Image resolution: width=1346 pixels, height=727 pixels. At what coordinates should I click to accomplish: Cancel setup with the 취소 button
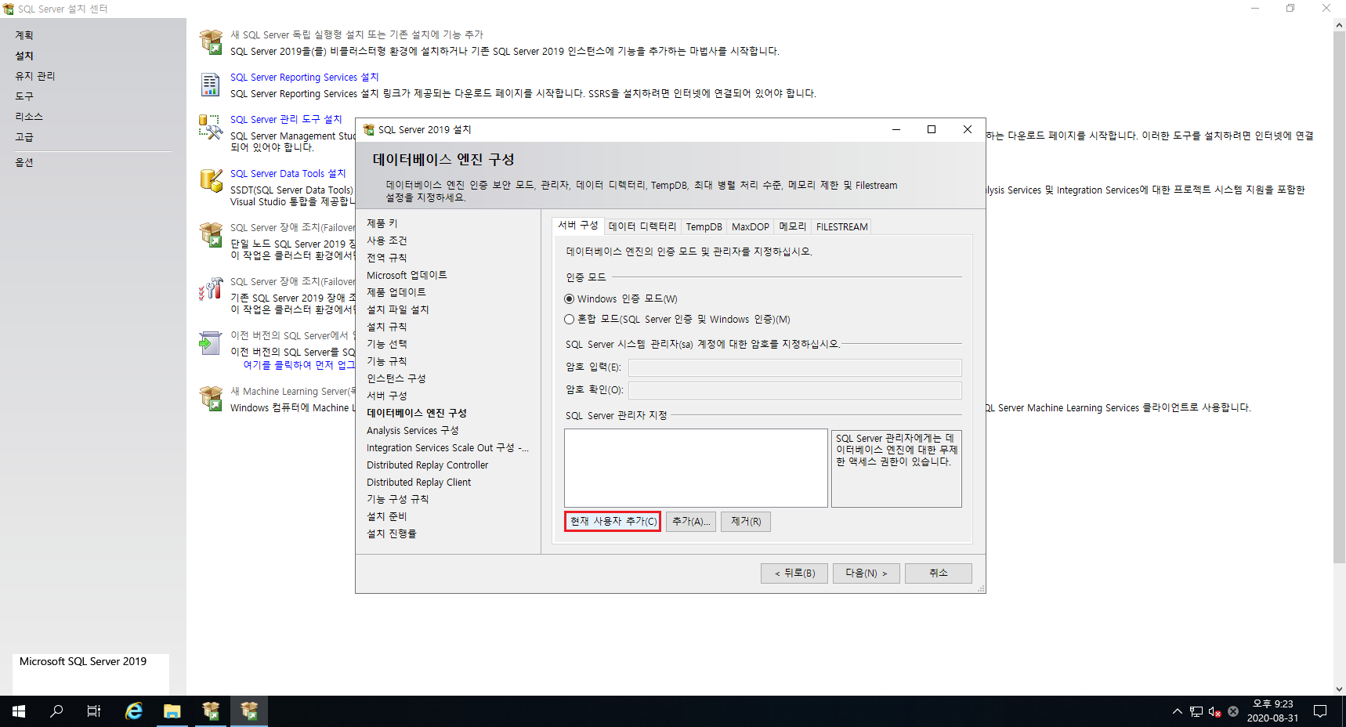pyautogui.click(x=939, y=573)
